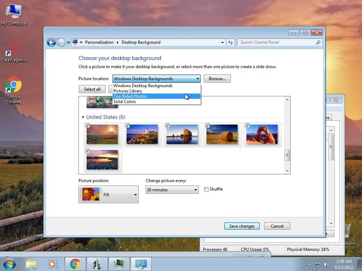This screenshot has width=362, height=271.
Task: Go back with the blue arrow button
Action: tap(51, 42)
